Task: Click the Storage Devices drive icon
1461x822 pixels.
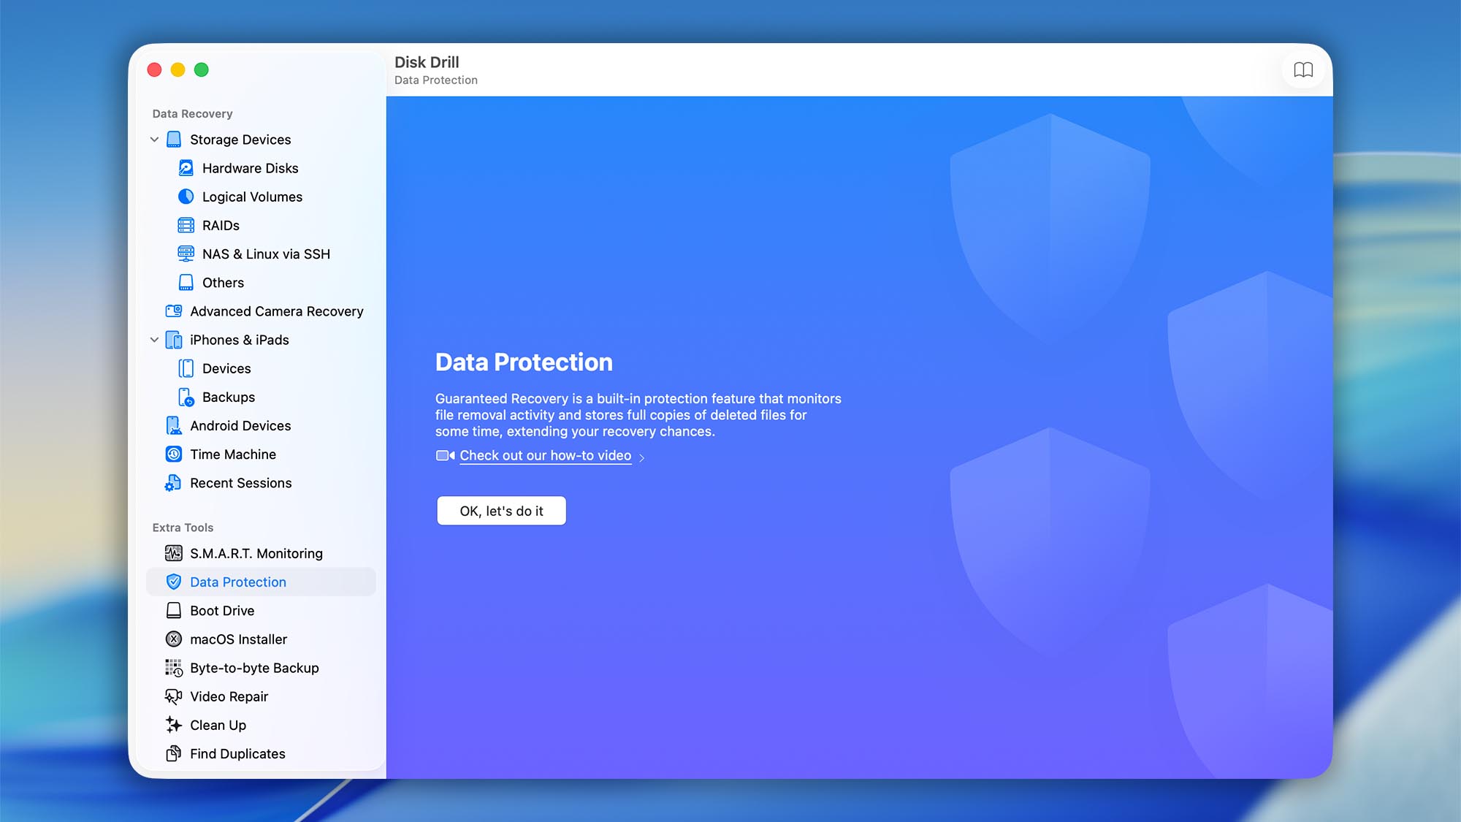Action: coord(174,140)
